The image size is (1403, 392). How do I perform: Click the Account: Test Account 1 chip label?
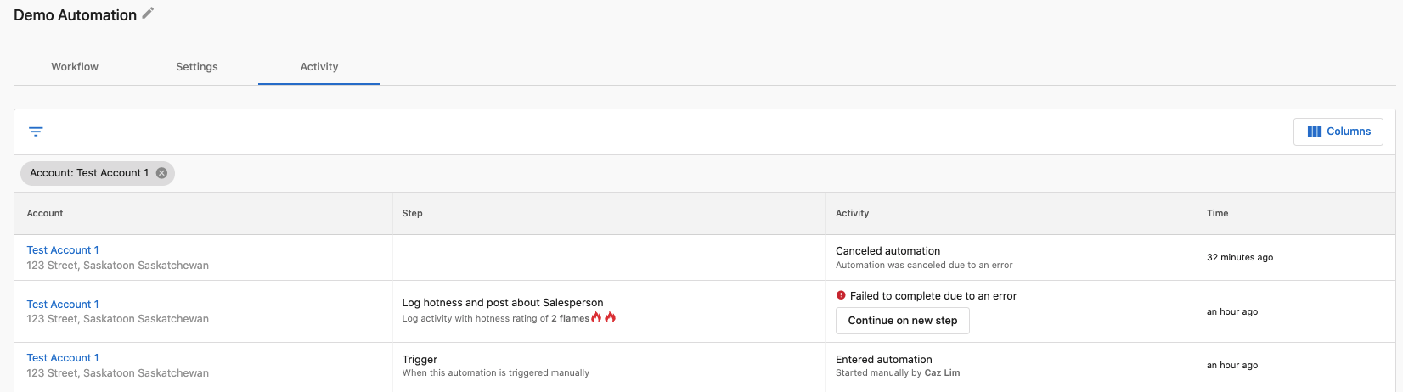coord(89,173)
